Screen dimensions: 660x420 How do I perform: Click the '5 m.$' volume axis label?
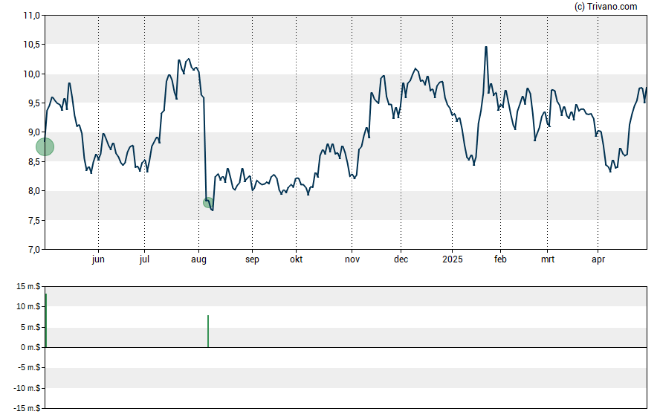pyautogui.click(x=30, y=327)
